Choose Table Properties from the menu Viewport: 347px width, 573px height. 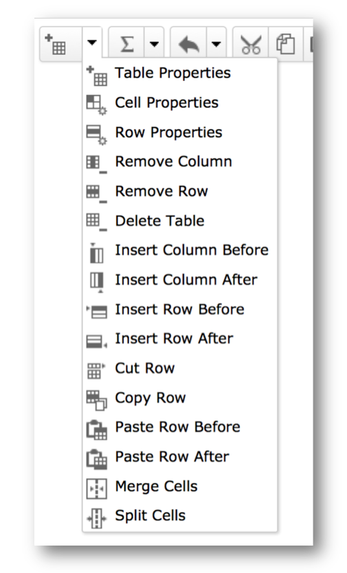pos(179,73)
